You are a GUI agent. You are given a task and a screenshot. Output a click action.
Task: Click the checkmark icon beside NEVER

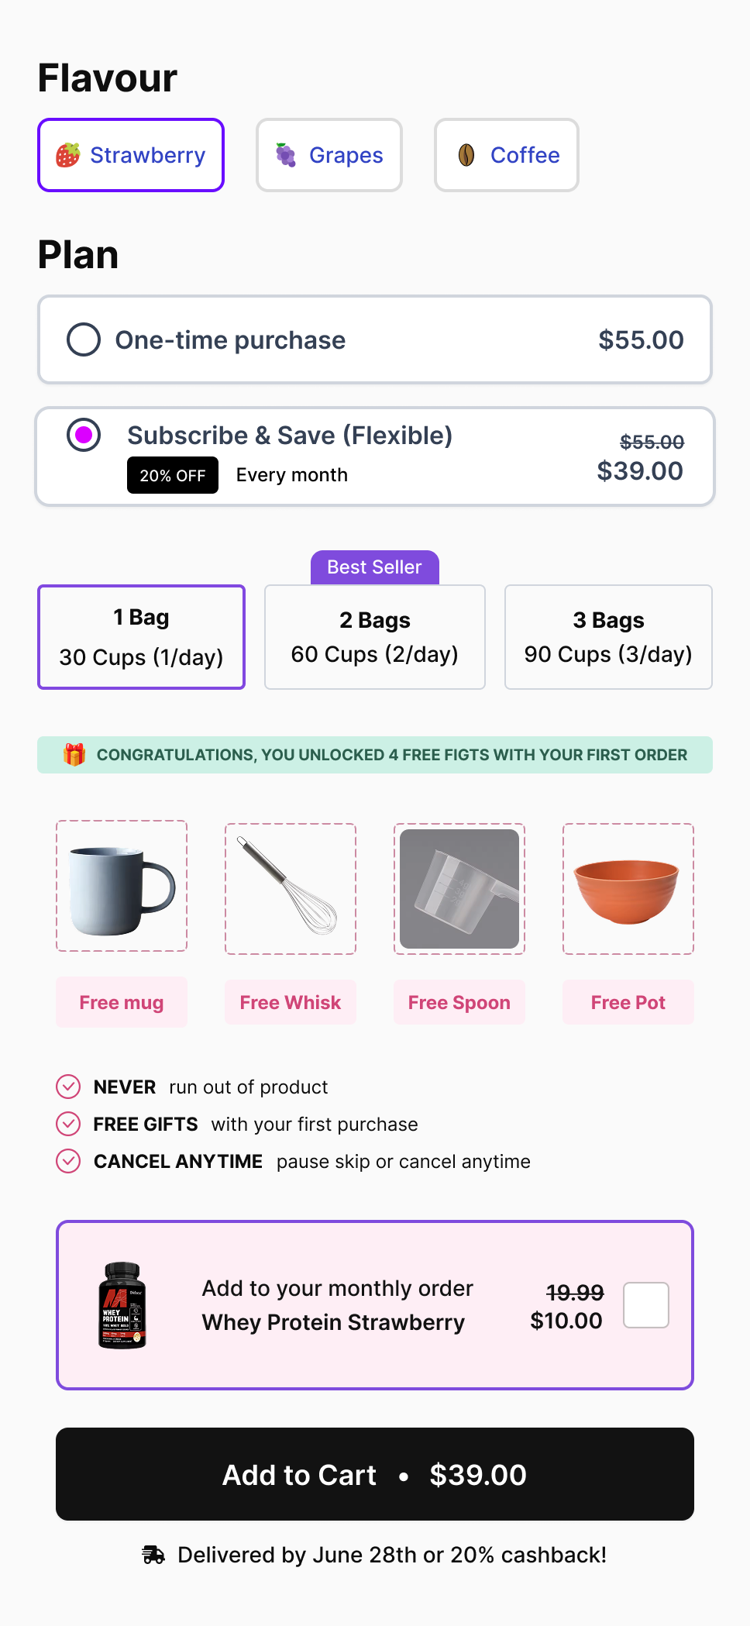[68, 1087]
